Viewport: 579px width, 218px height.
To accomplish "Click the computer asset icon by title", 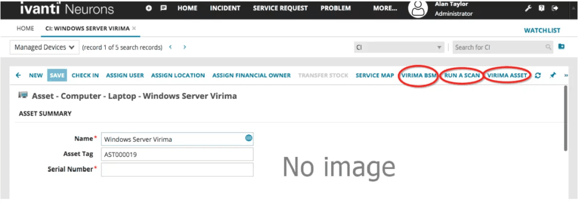I will [x=23, y=95].
